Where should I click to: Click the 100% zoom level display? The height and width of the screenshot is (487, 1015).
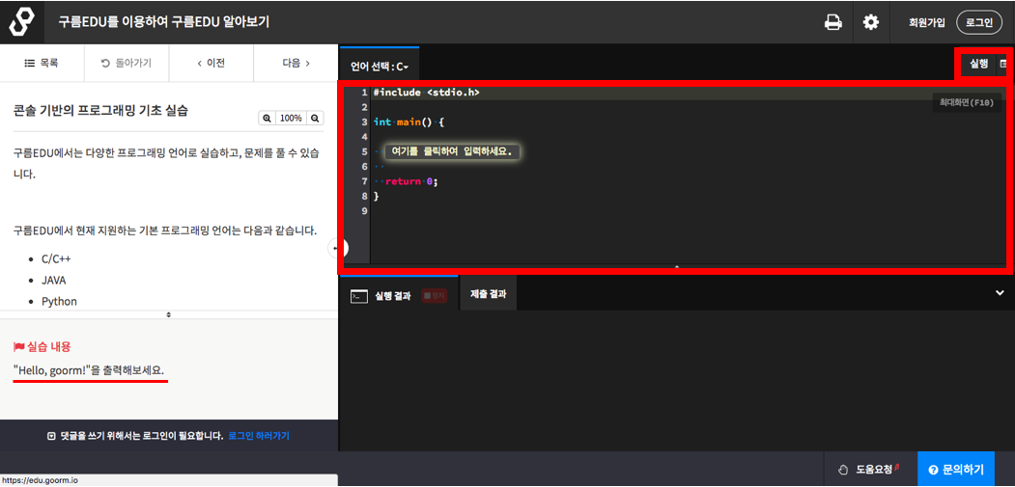click(x=291, y=119)
